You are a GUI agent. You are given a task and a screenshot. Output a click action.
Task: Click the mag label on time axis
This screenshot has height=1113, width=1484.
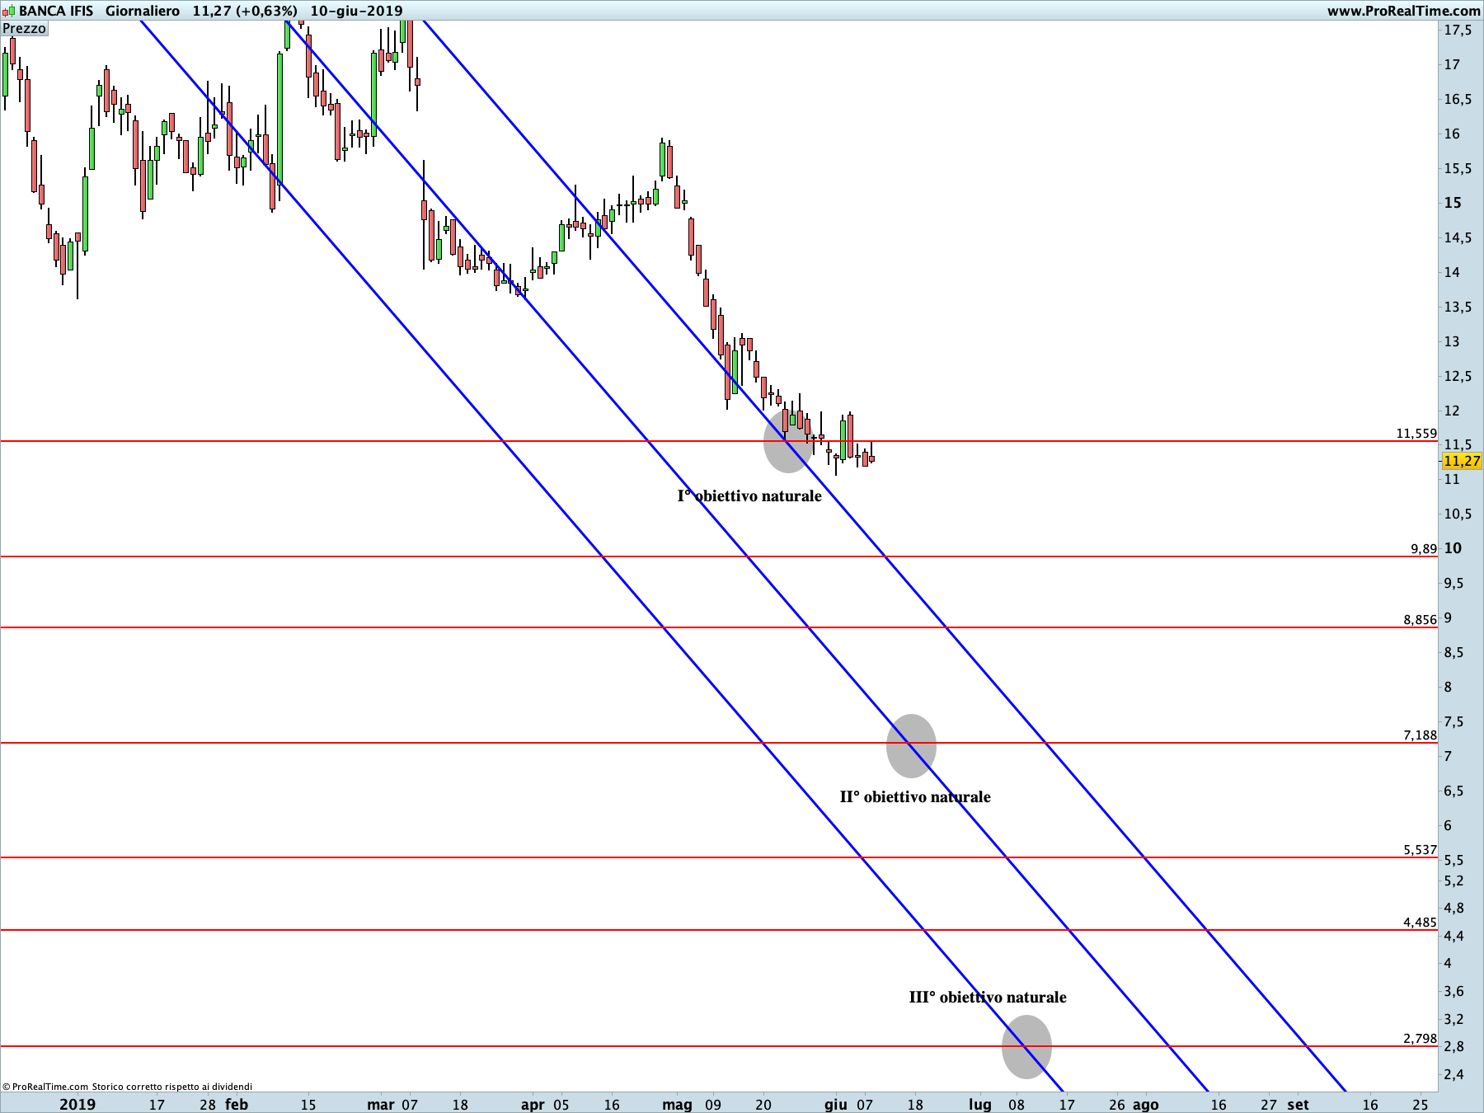tap(677, 1104)
